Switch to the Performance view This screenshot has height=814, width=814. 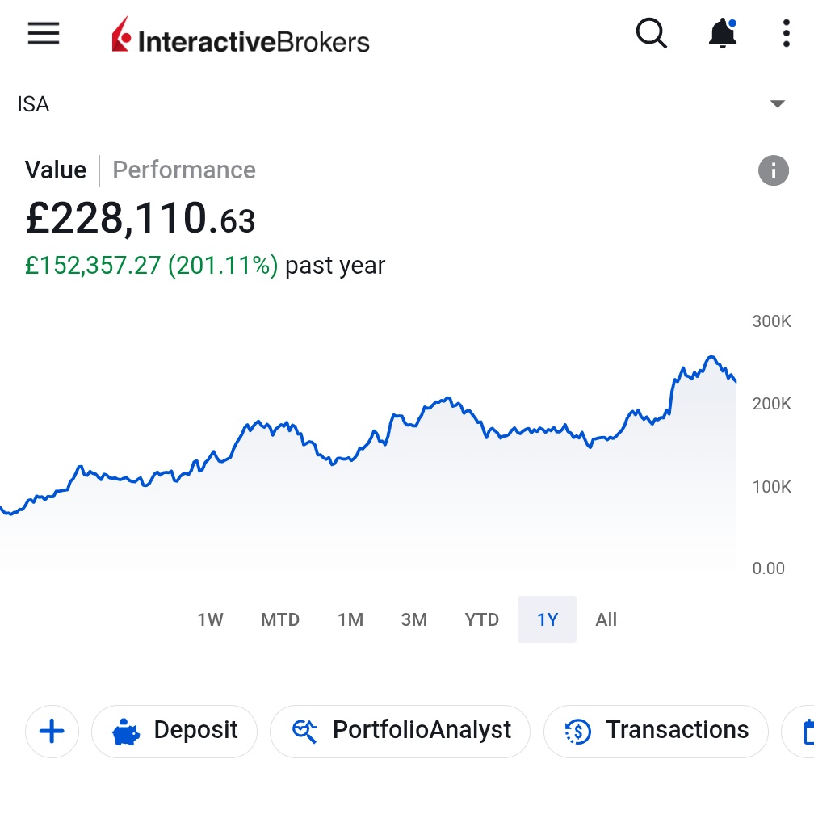[184, 170]
